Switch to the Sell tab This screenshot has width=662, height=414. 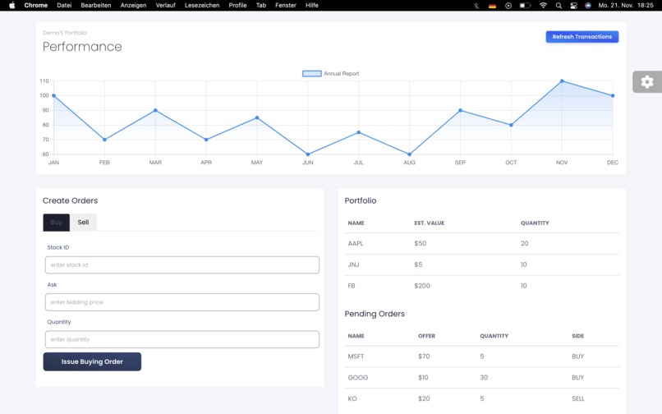click(83, 223)
